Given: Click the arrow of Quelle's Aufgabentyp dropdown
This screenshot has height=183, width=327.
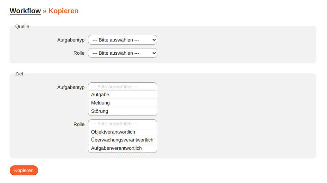Looking at the screenshot, I should point(154,40).
